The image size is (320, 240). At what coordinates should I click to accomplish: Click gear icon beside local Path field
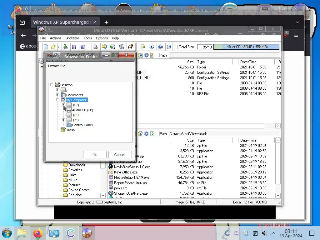point(146,134)
